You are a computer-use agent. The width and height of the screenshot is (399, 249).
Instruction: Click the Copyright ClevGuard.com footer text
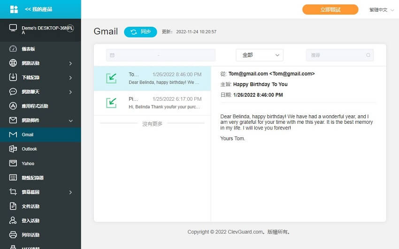[238, 232]
